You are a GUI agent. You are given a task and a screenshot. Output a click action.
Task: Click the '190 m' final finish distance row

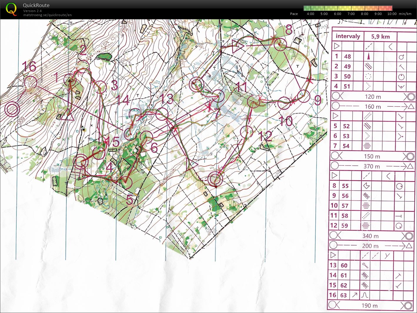pos(369,305)
